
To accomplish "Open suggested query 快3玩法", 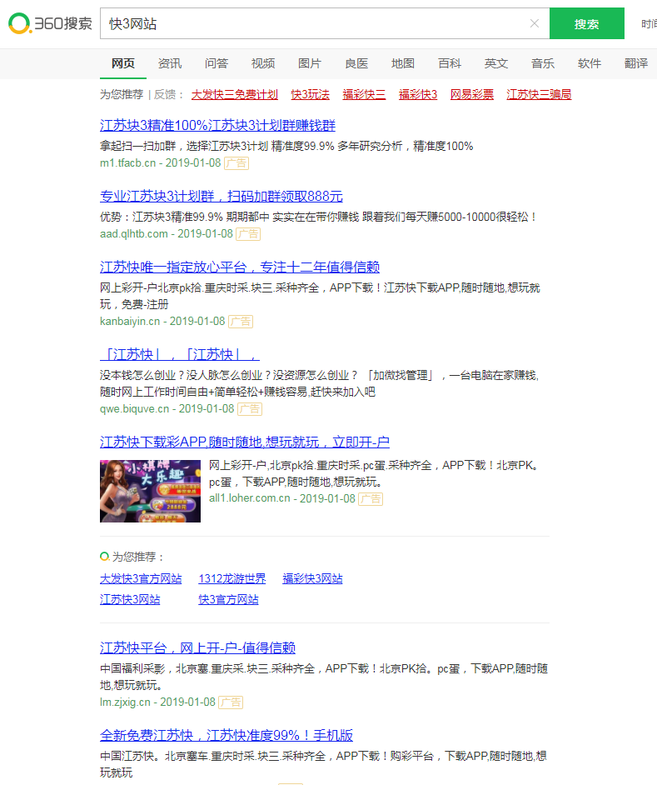I will [311, 95].
